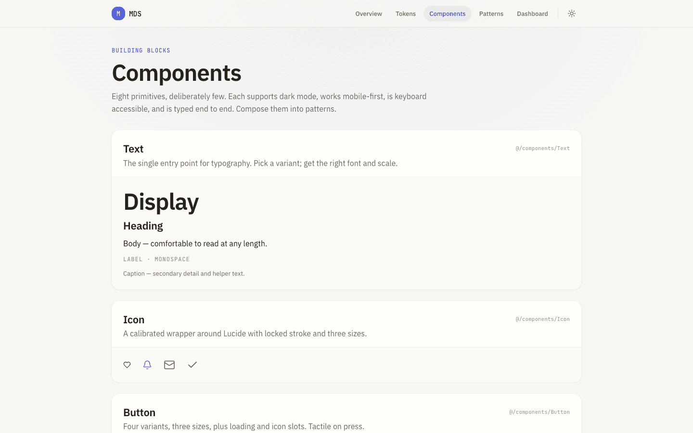Click the blue bell icon
The image size is (693, 433).
[x=147, y=365]
